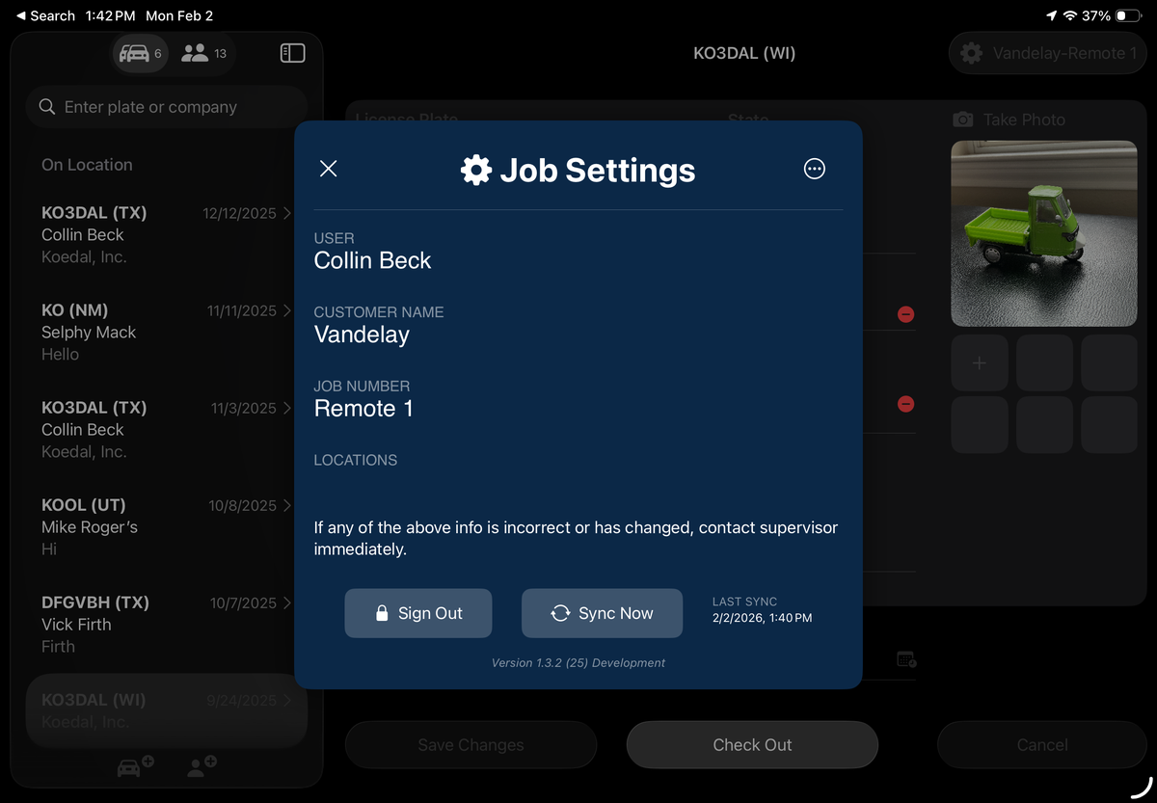Click the last sync time 2/2/2026, 1:40 PM
This screenshot has height=803, width=1157.
pyautogui.click(x=762, y=618)
